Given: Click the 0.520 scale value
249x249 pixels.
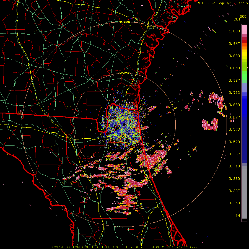Looking at the screenshot, I should 234,142.
